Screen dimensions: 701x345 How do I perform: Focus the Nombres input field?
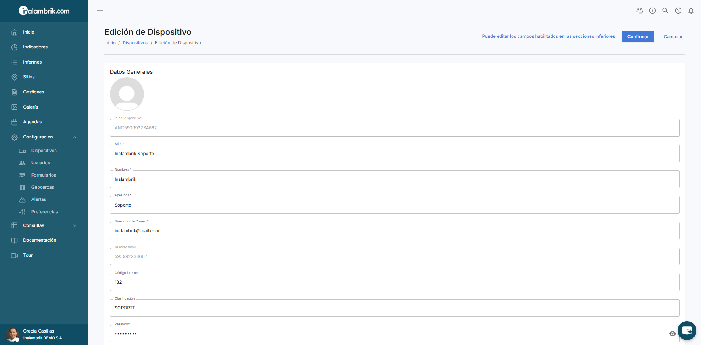[394, 179]
